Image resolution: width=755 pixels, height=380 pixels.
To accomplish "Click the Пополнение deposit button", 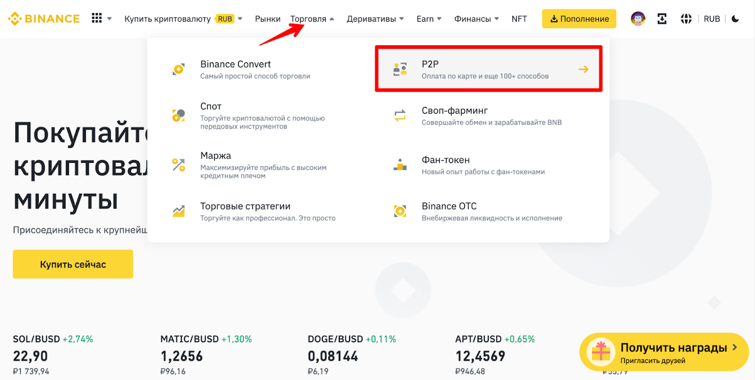I will 579,19.
